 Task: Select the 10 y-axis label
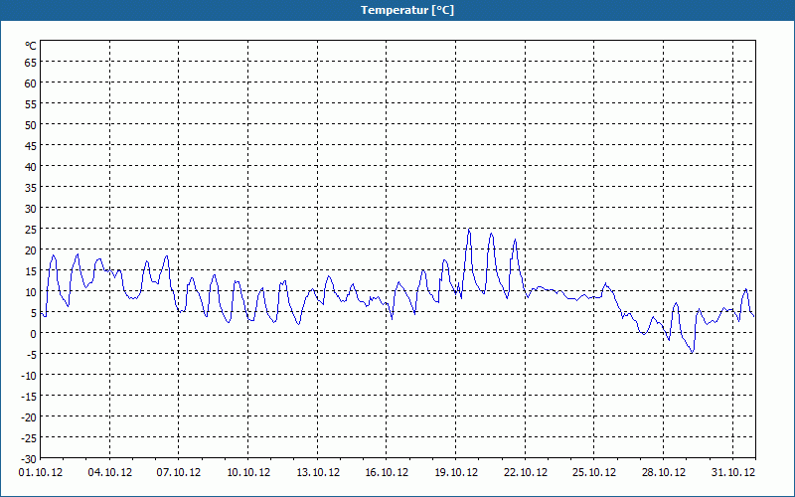point(31,292)
